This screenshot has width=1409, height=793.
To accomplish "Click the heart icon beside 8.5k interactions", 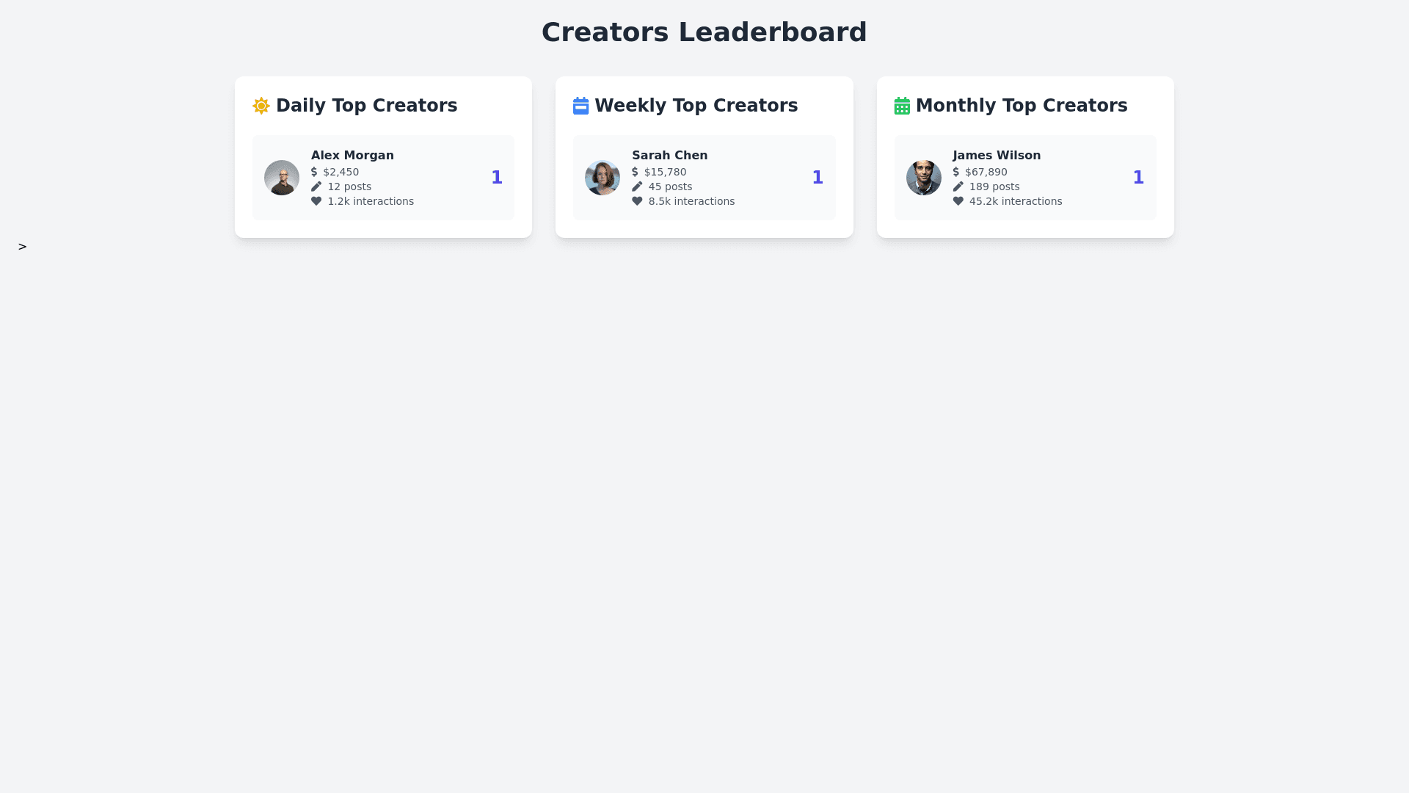I will point(637,201).
